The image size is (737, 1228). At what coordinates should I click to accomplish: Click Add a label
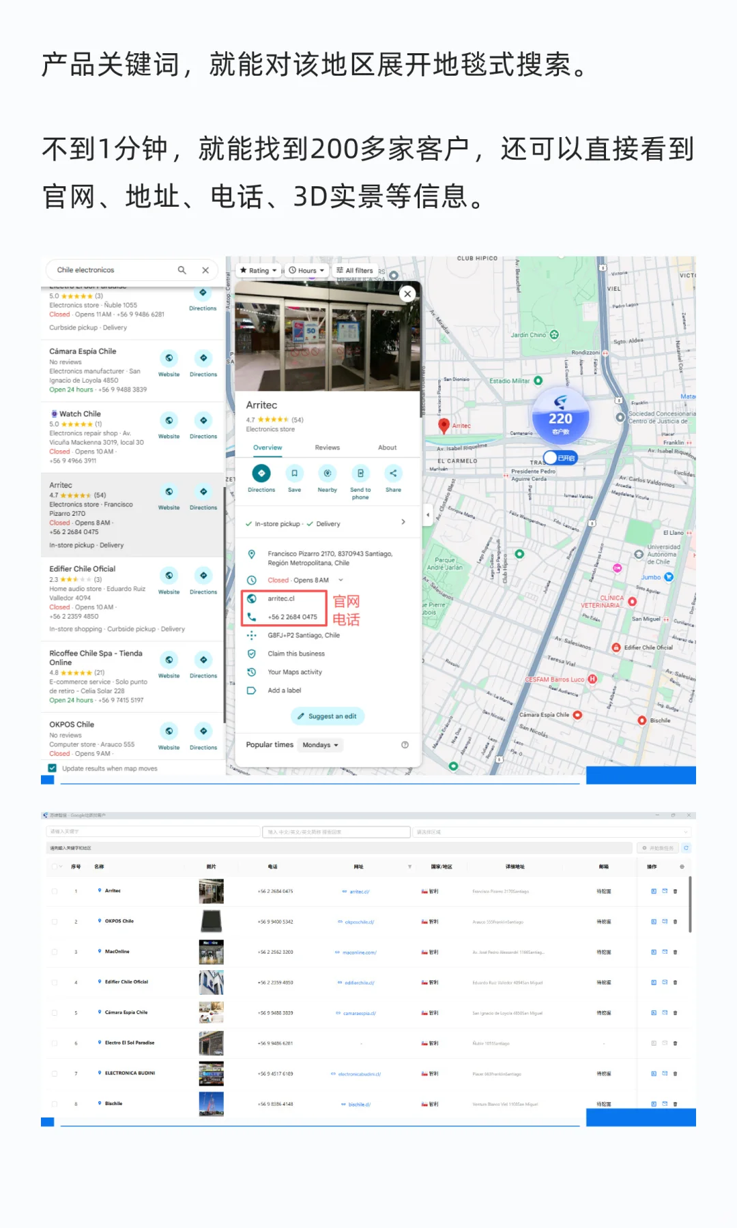point(285,690)
